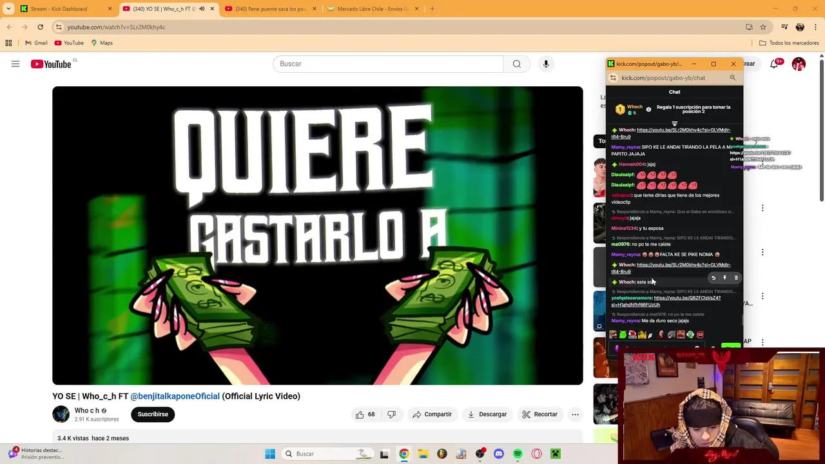This screenshot has width=825, height=464.
Task: Open tab search dropdown in Chrome
Action: (x=8, y=9)
